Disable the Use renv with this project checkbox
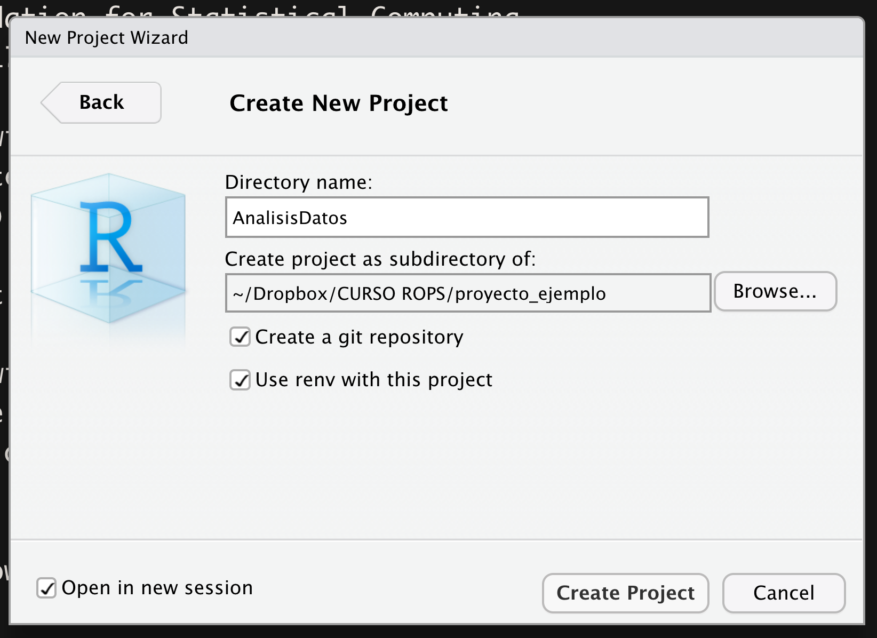 coord(240,380)
